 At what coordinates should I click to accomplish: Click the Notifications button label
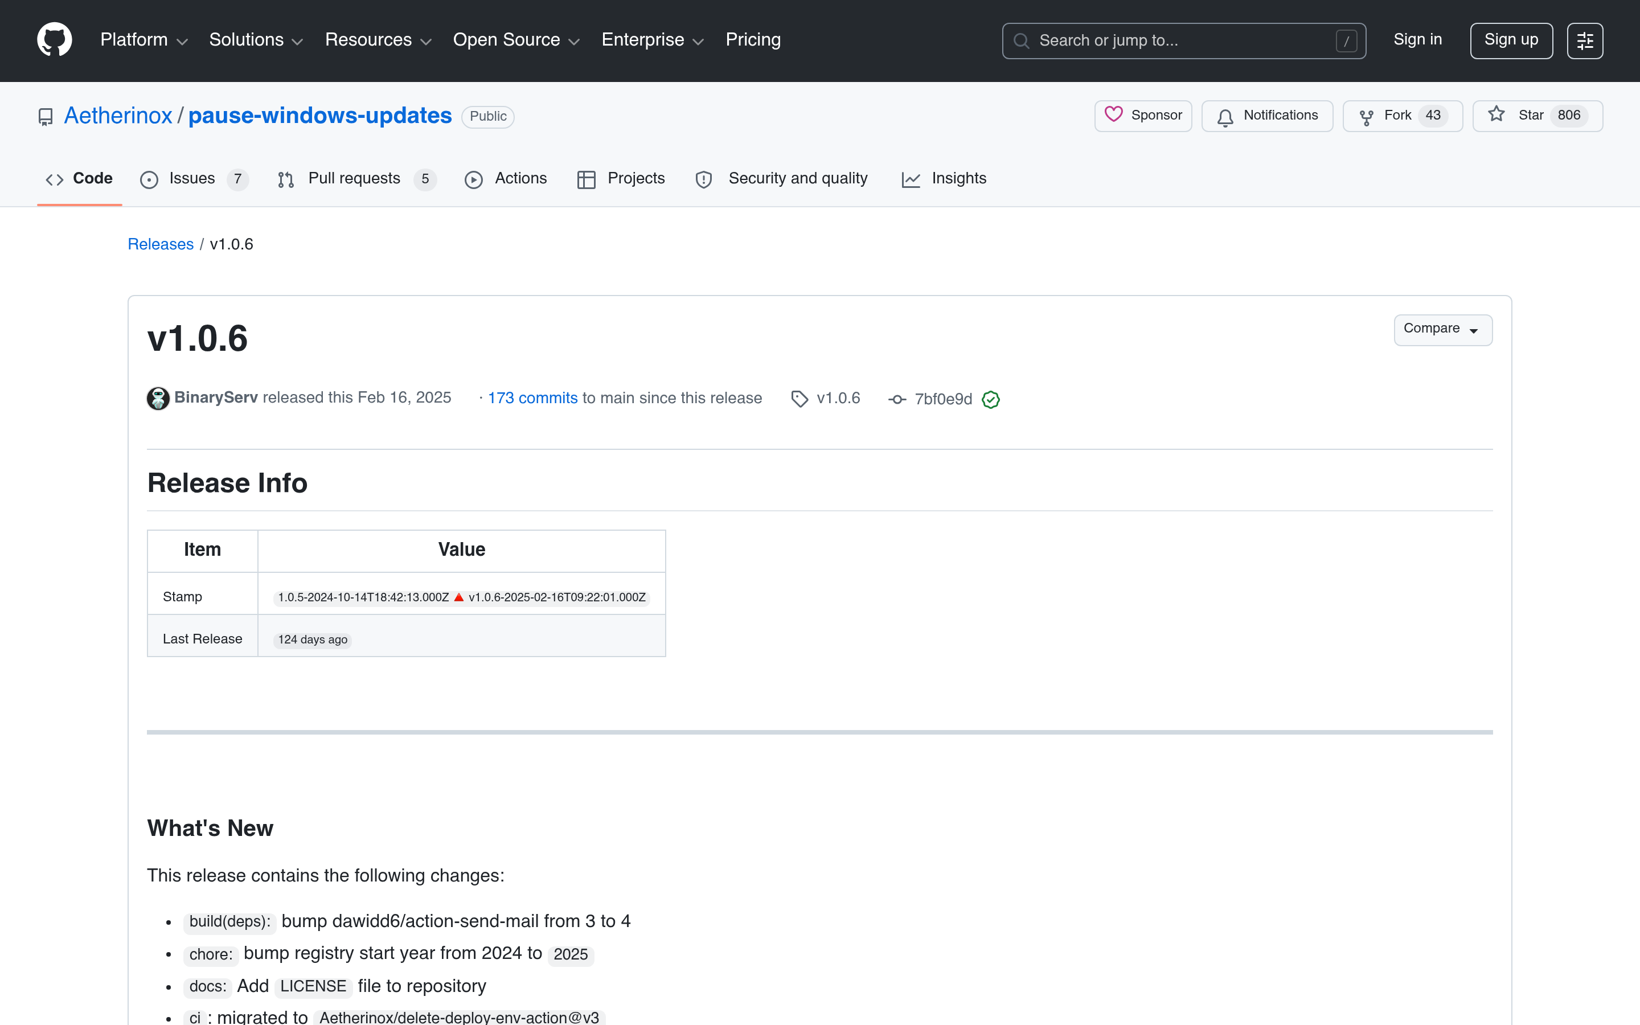[x=1280, y=115]
